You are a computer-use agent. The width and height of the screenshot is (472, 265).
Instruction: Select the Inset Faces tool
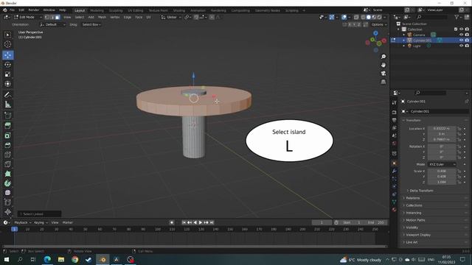click(8, 135)
